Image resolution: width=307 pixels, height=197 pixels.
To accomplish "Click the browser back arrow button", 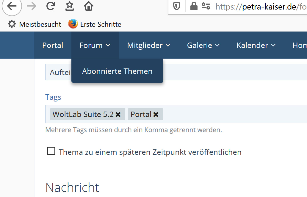I will [x=12, y=6].
